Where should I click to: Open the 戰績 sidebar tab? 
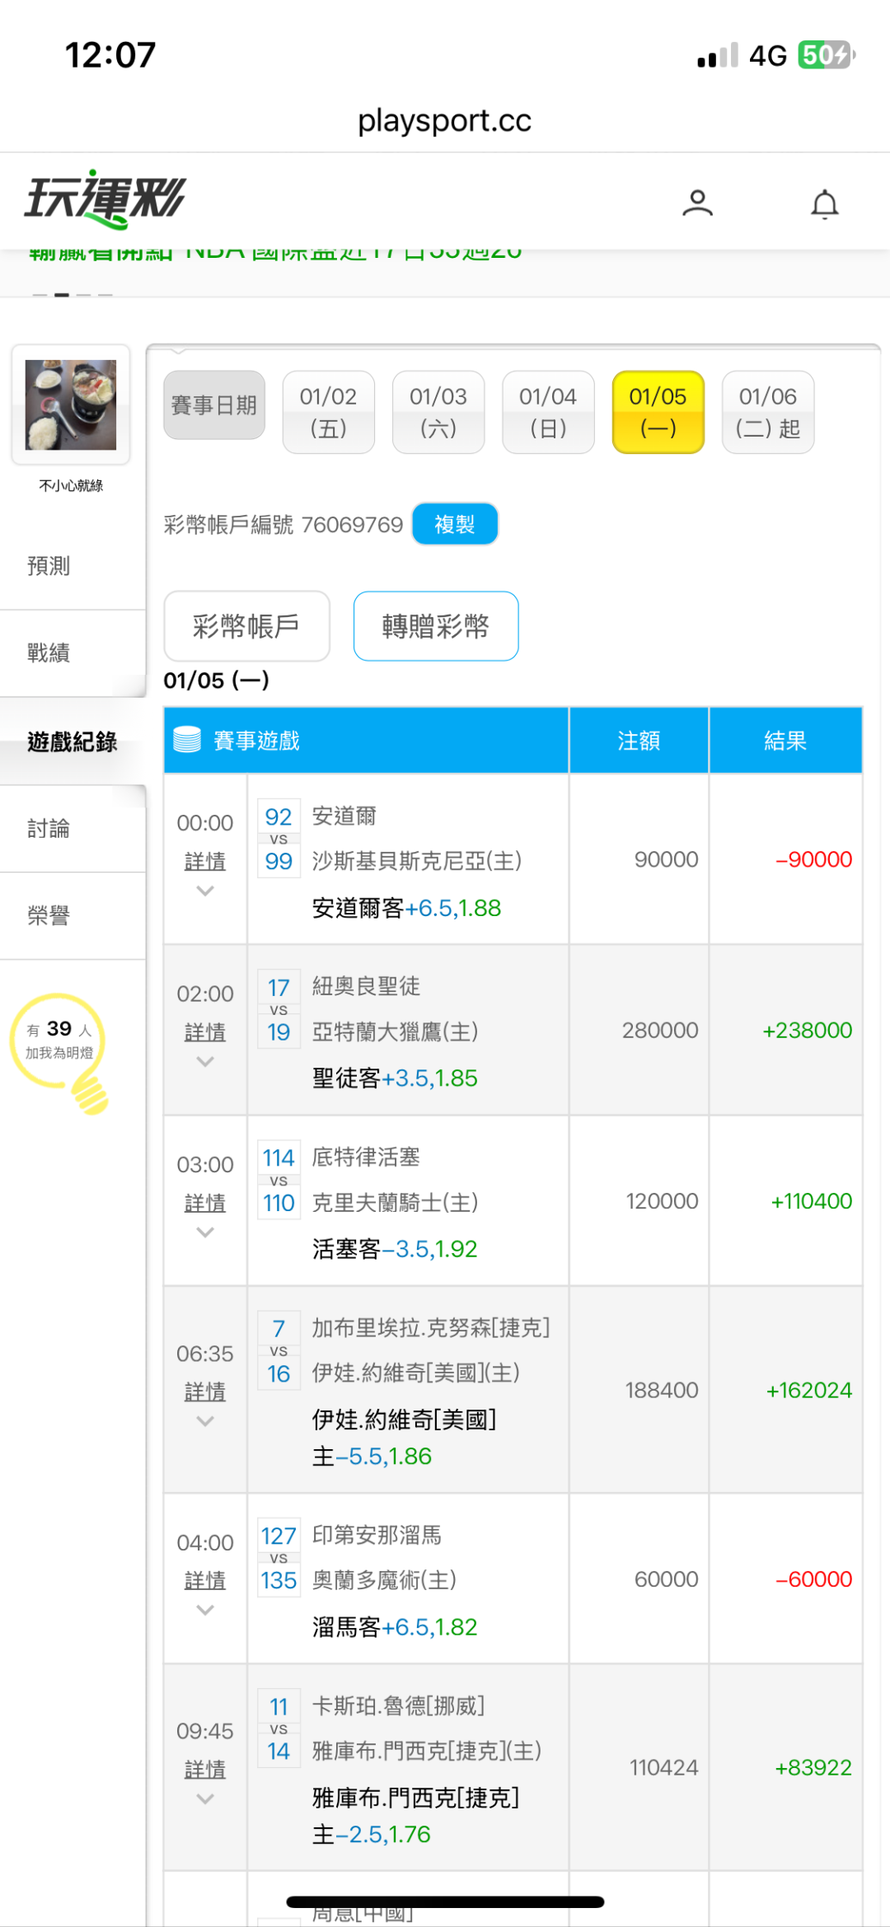(49, 652)
